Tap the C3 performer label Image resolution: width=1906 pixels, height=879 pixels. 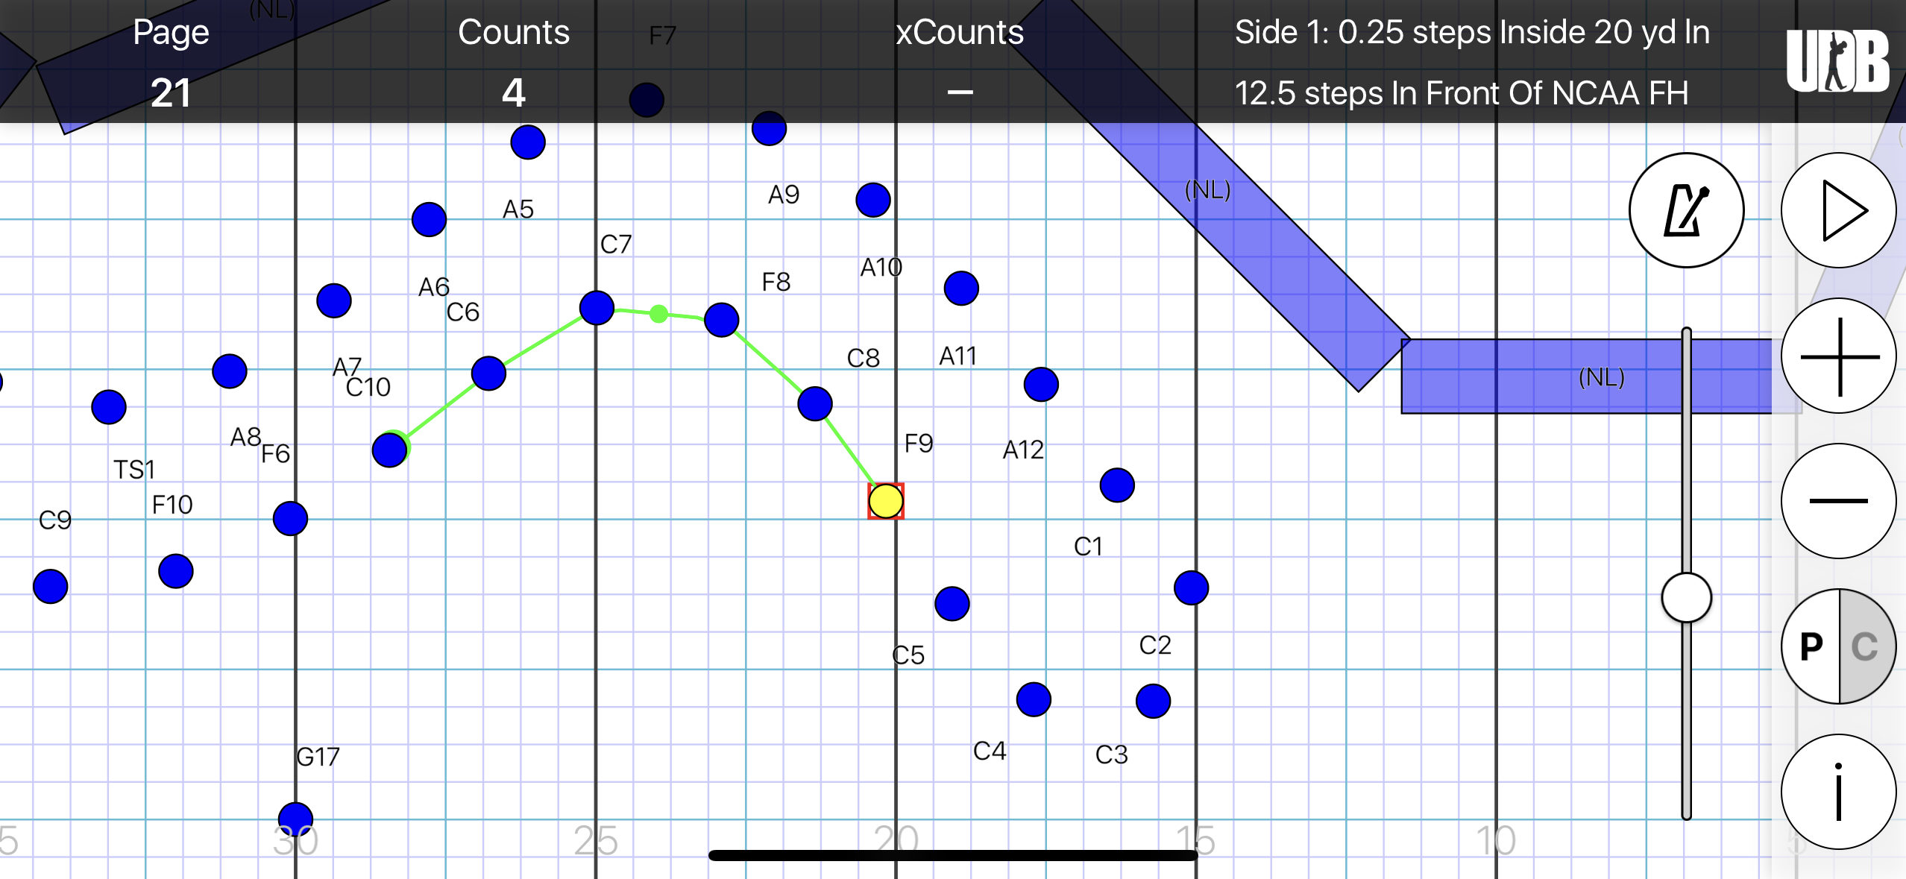1112,755
